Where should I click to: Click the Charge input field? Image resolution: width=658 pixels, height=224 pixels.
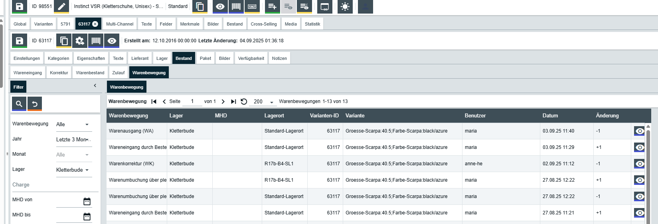[54, 185]
